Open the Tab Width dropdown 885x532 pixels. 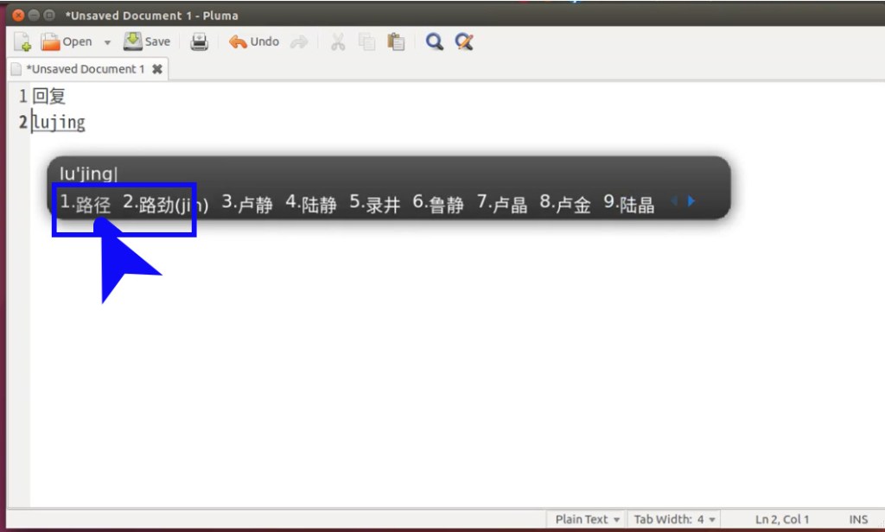(674, 519)
